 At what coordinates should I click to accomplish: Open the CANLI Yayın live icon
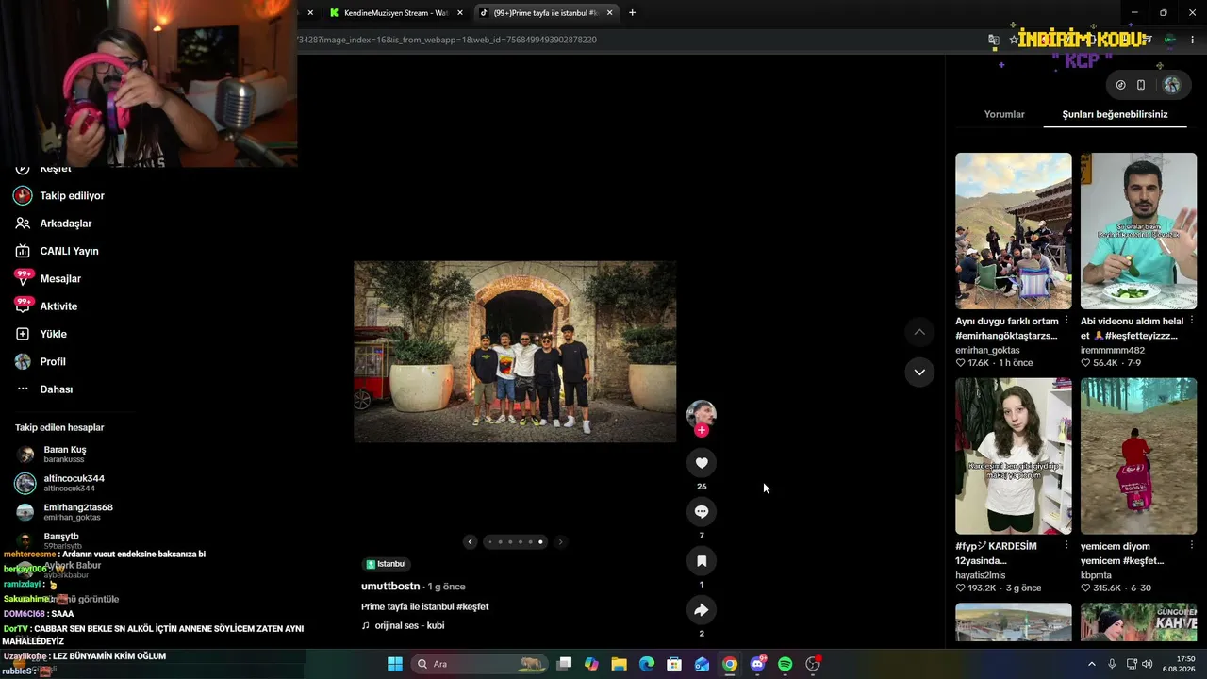pos(23,251)
